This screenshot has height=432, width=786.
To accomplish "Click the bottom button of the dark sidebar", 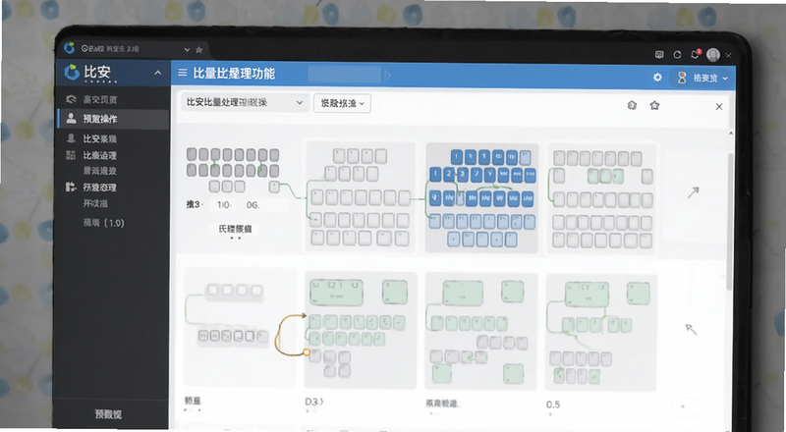I will [x=109, y=414].
